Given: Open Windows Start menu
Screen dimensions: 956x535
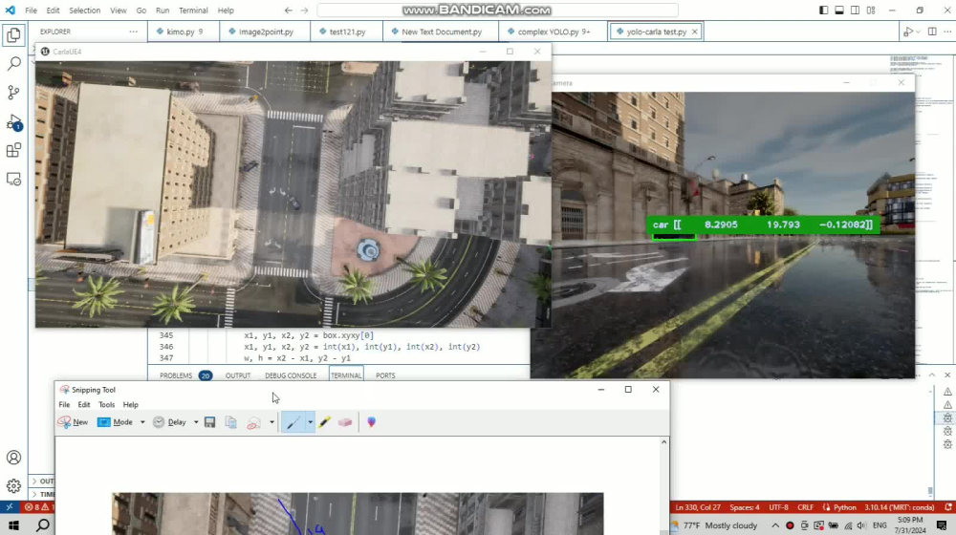Looking at the screenshot, I should 13,524.
